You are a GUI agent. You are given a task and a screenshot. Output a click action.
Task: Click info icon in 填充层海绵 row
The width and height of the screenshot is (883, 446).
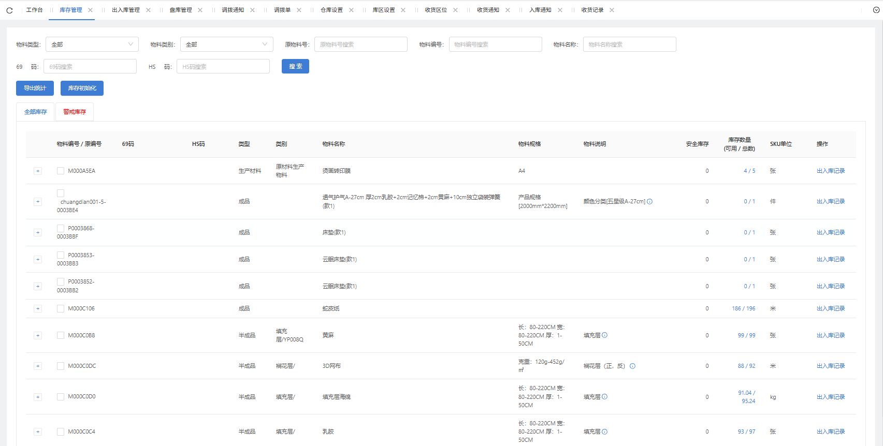pos(604,397)
